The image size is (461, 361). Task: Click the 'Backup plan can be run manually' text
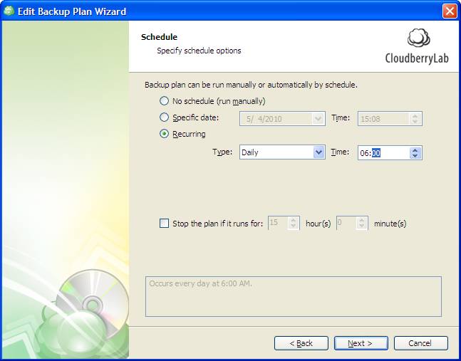tap(251, 85)
